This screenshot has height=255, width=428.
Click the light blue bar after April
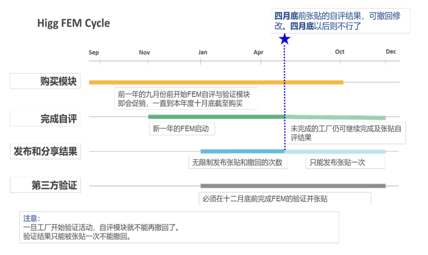click(335, 152)
